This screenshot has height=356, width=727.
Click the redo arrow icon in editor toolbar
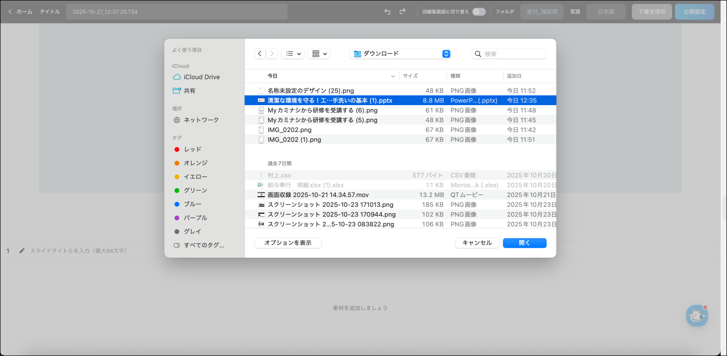coord(402,12)
